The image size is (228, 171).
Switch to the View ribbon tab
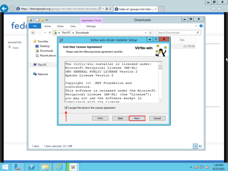pyautogui.click(x=73, y=26)
